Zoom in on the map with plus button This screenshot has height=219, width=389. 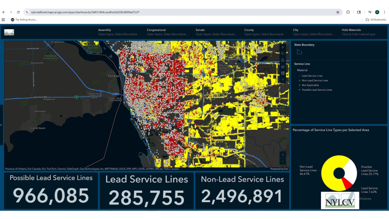click(283, 154)
